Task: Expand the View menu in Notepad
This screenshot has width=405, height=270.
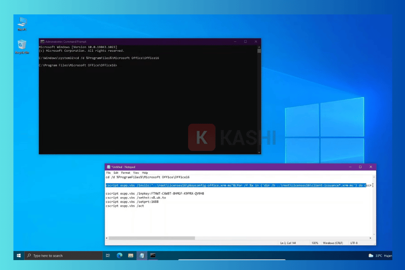Action: (x=136, y=173)
